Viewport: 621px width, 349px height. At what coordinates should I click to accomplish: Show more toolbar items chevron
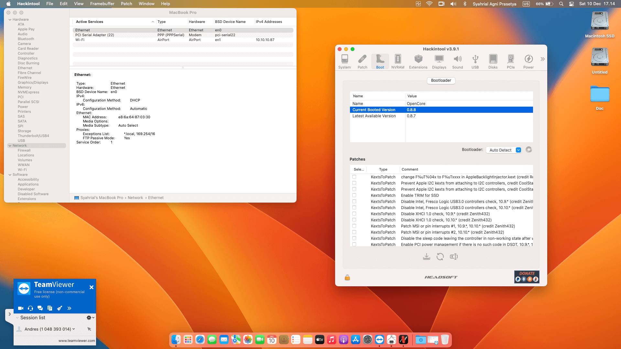click(x=542, y=59)
